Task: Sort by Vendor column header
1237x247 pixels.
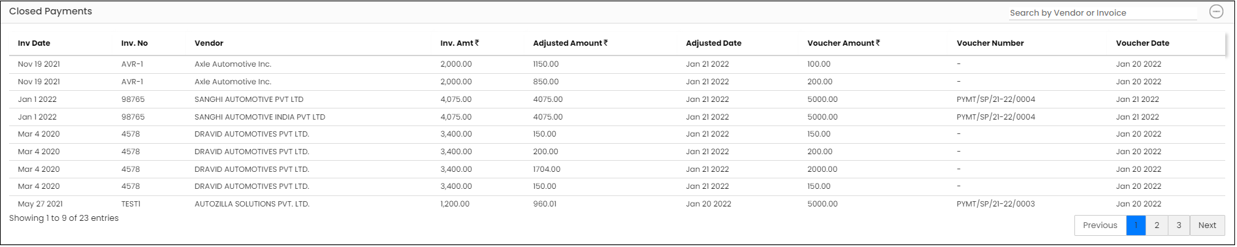Action: coord(209,43)
